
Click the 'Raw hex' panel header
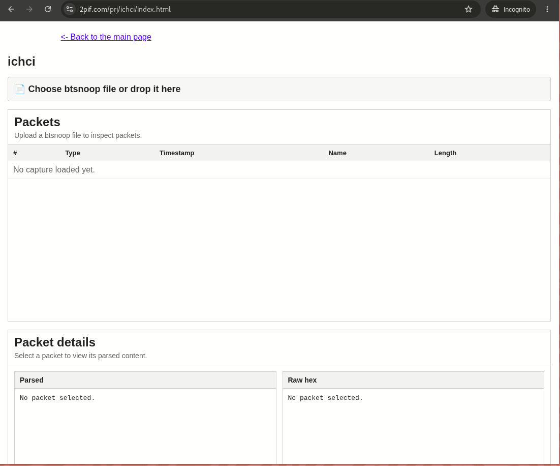413,380
